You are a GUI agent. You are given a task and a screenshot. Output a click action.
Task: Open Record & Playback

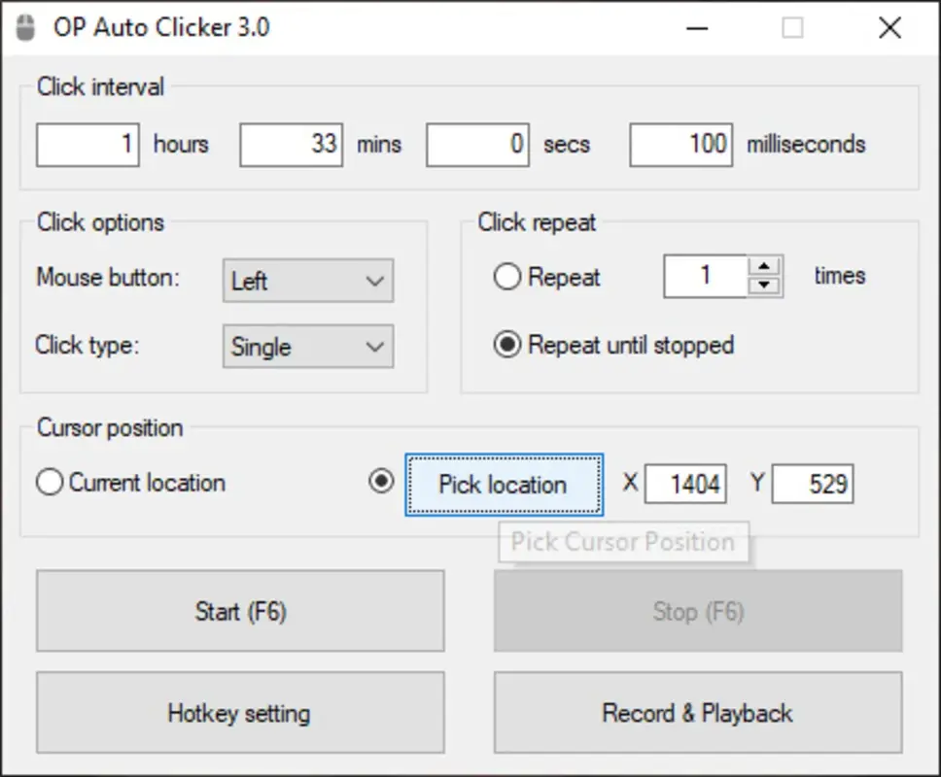(697, 713)
